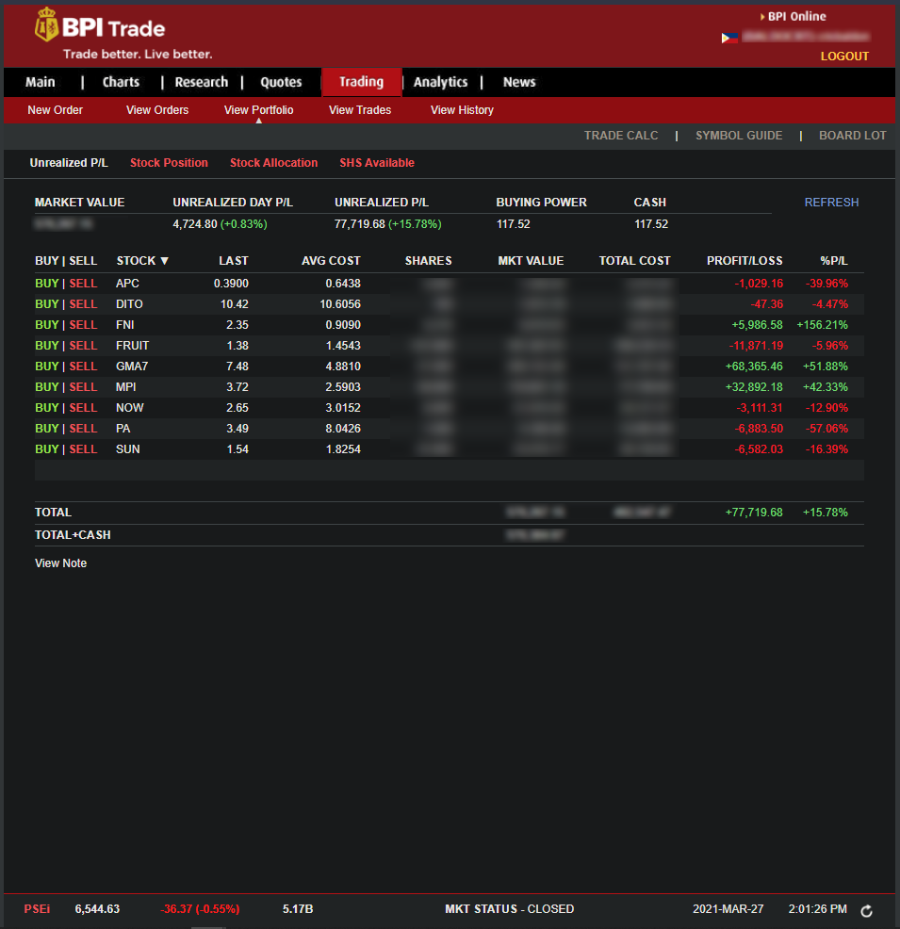Image resolution: width=900 pixels, height=929 pixels.
Task: Click the LAST column header
Action: click(234, 261)
